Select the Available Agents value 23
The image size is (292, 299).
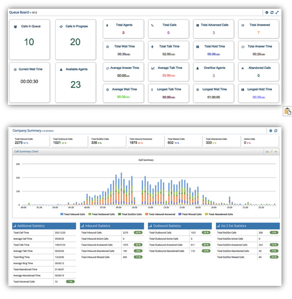75,85
